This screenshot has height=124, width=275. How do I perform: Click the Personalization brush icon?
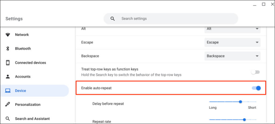pyautogui.click(x=8, y=105)
